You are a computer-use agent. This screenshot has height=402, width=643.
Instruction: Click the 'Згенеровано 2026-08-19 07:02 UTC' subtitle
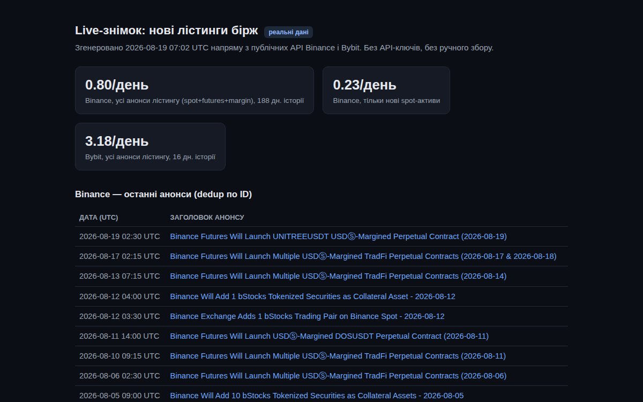point(284,48)
